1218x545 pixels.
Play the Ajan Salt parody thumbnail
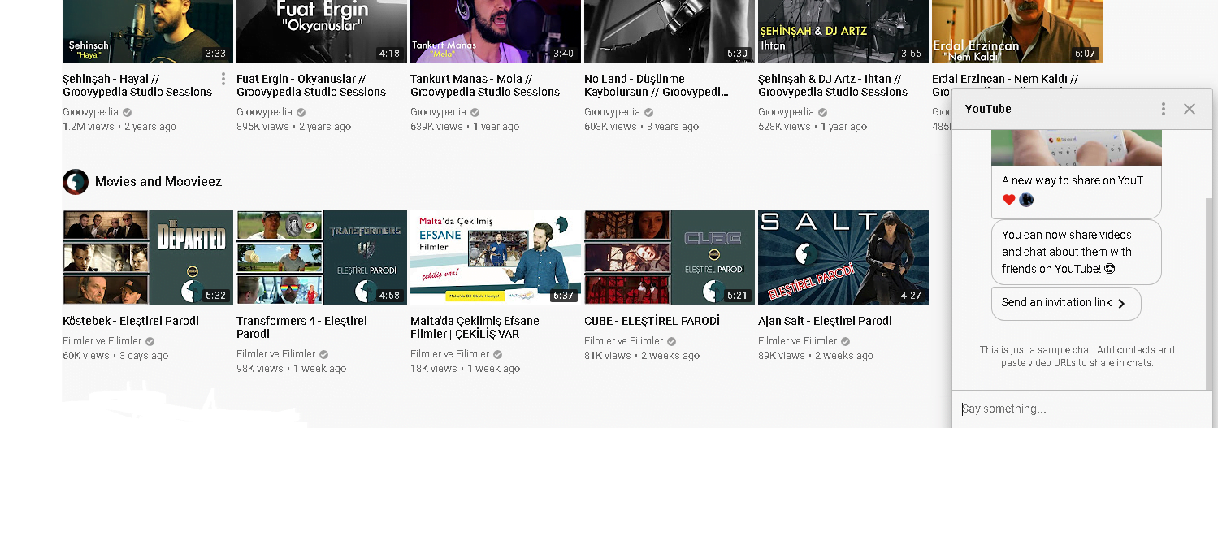(843, 257)
